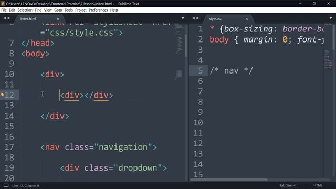Click the opening <div> on line 10
Screen dimensions: 336x189
tap(52, 74)
